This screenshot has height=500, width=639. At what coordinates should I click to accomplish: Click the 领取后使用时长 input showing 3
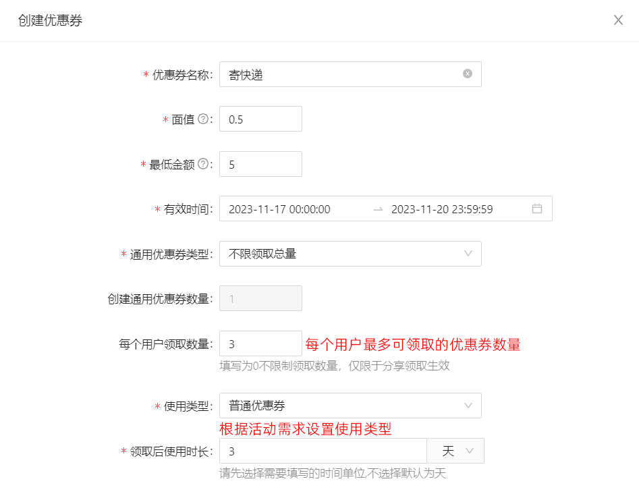pos(323,451)
